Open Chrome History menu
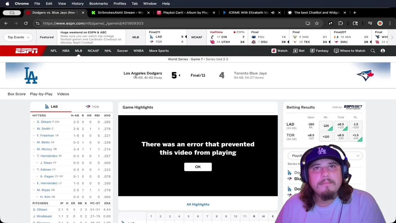This screenshot has height=223, width=396. coord(78,4)
